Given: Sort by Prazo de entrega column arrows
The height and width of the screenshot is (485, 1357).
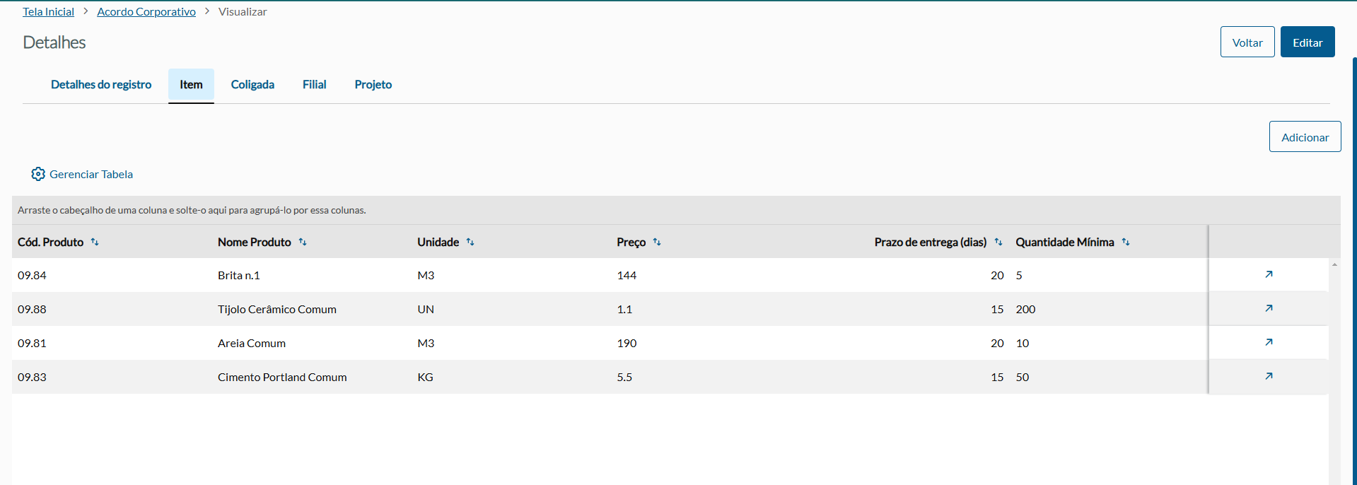Looking at the screenshot, I should tap(998, 242).
